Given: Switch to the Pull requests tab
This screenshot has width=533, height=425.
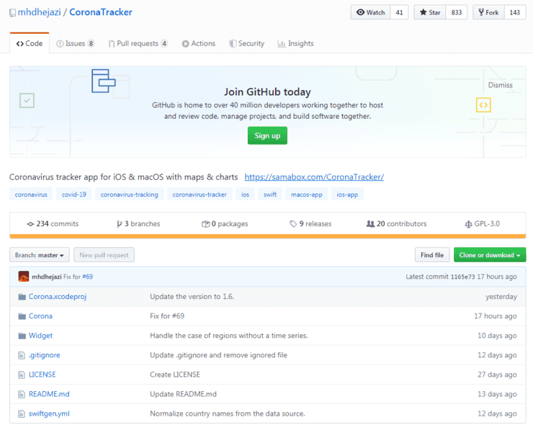Looking at the screenshot, I should (138, 43).
